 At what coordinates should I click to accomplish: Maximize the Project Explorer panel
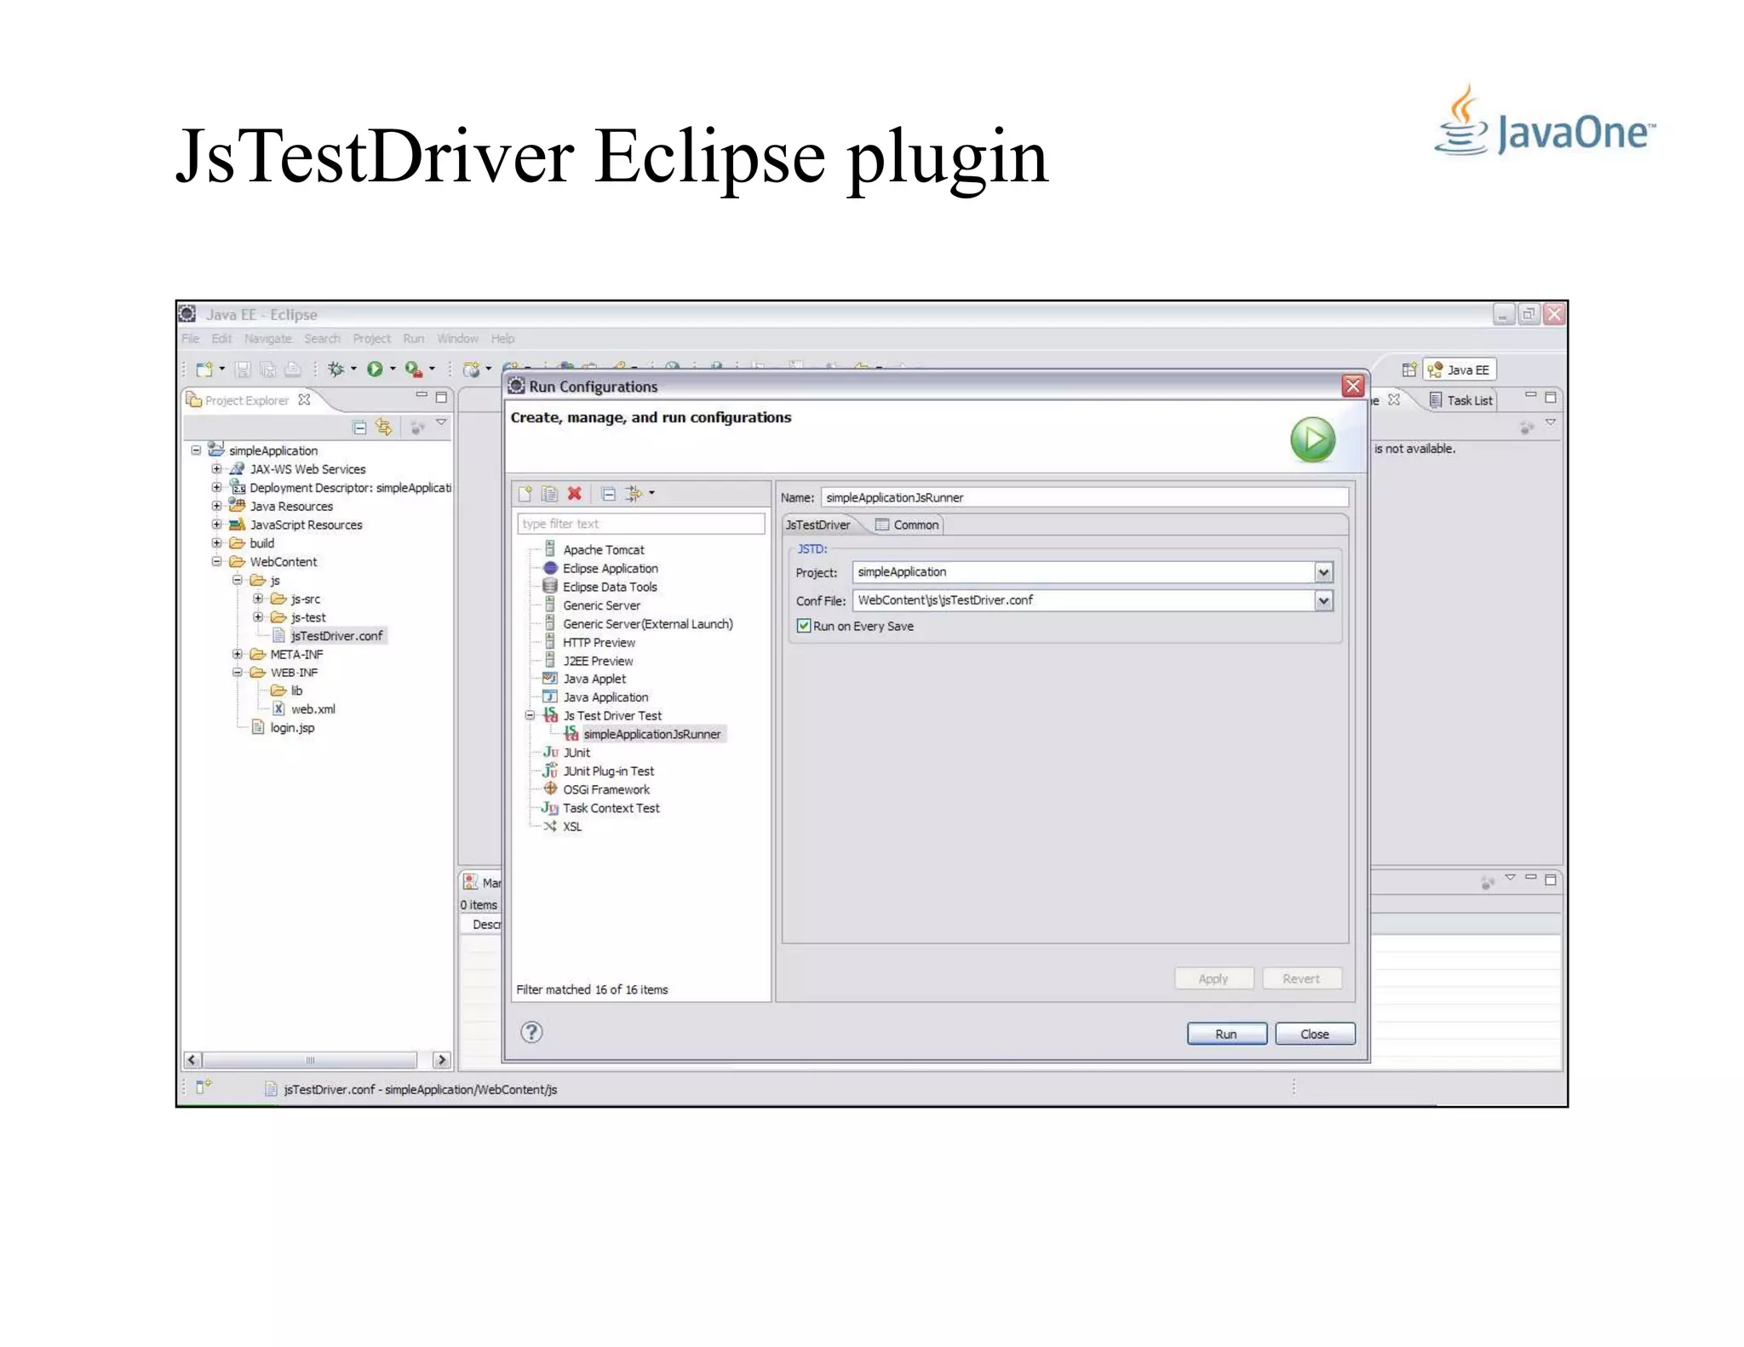(x=441, y=398)
